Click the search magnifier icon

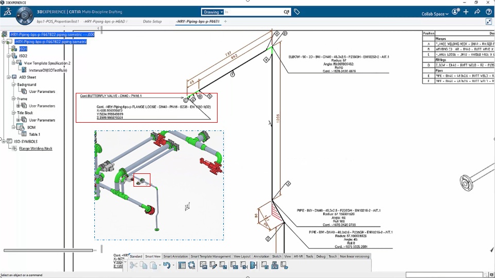coord(286,12)
